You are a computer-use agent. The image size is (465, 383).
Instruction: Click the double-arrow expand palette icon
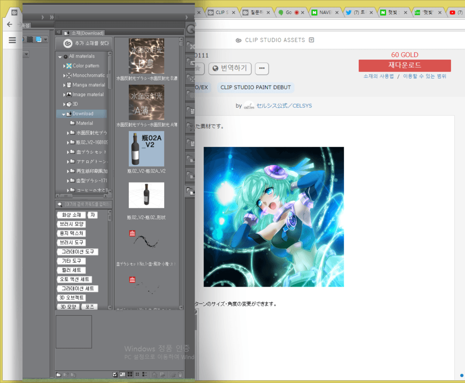click(x=52, y=17)
